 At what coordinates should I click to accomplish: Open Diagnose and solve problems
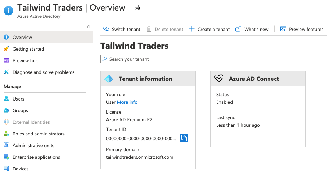(x=44, y=72)
